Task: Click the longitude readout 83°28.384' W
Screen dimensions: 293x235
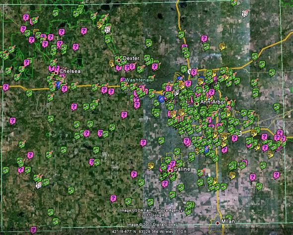Action: 151,232
